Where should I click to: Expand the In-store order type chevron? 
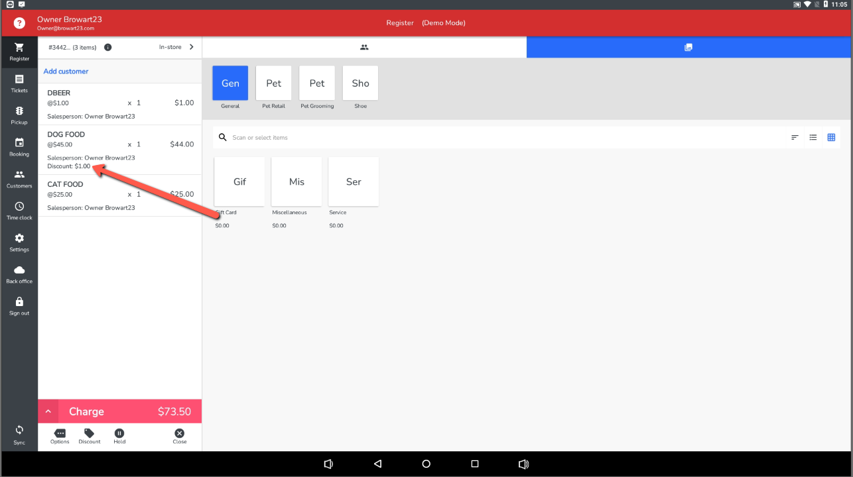click(192, 47)
